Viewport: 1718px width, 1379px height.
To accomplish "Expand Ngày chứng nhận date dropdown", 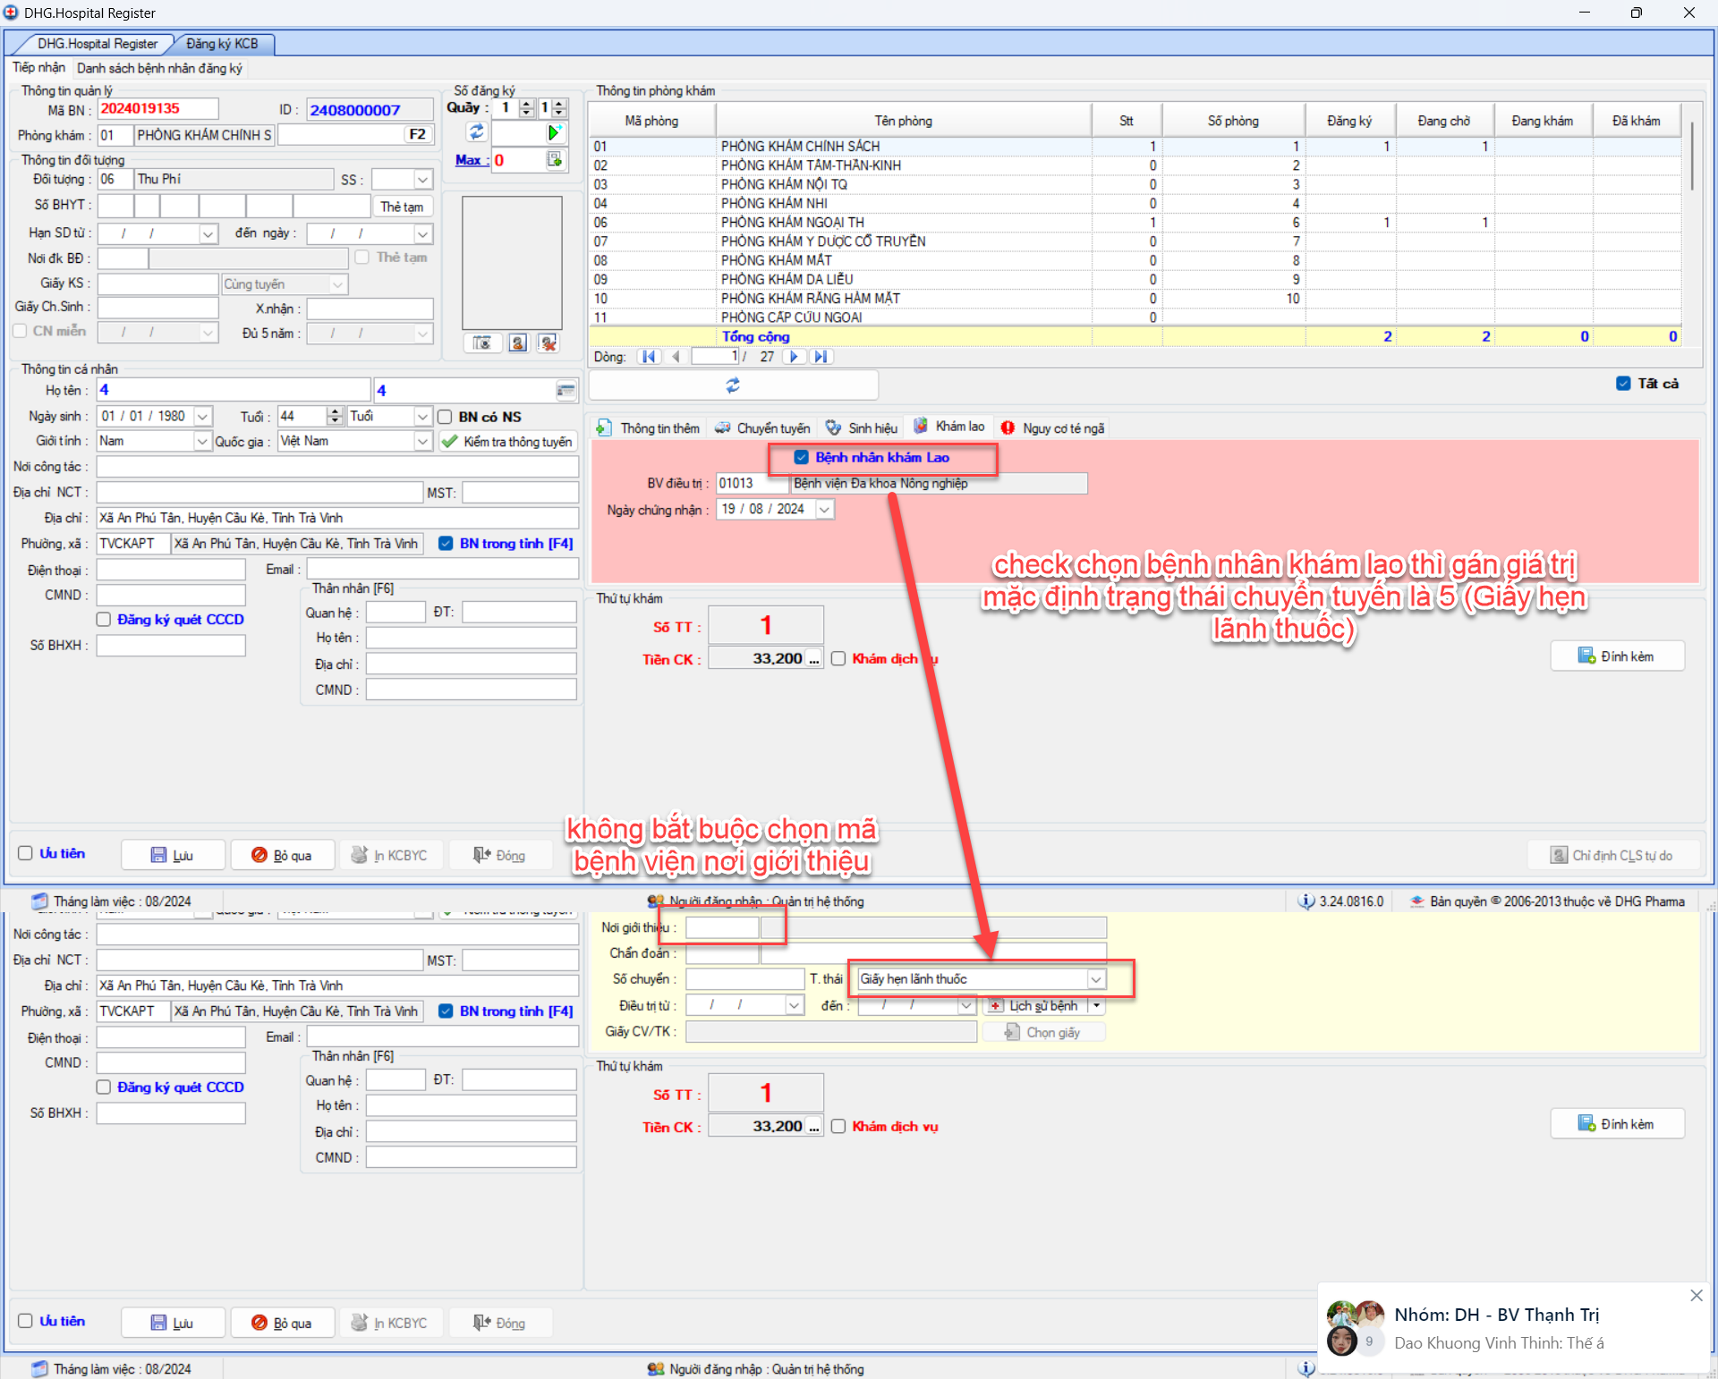I will coord(825,510).
